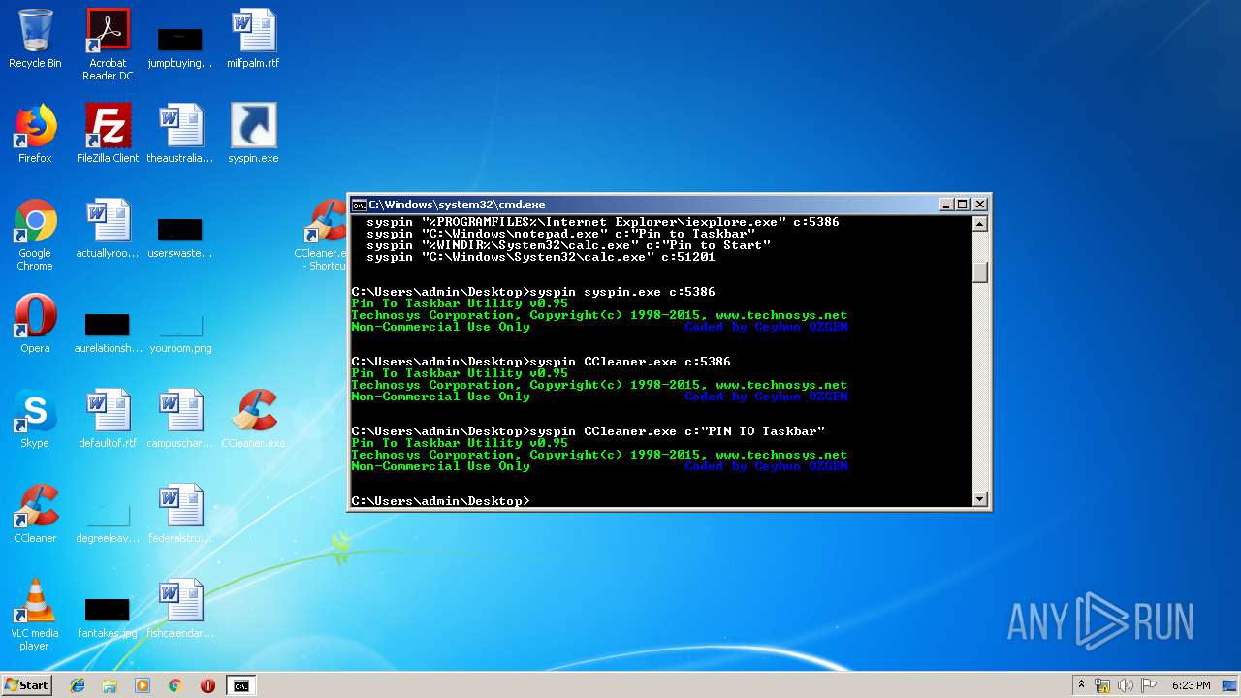Launch Chrome from the taskbar
The width and height of the screenshot is (1241, 698).
(x=175, y=685)
